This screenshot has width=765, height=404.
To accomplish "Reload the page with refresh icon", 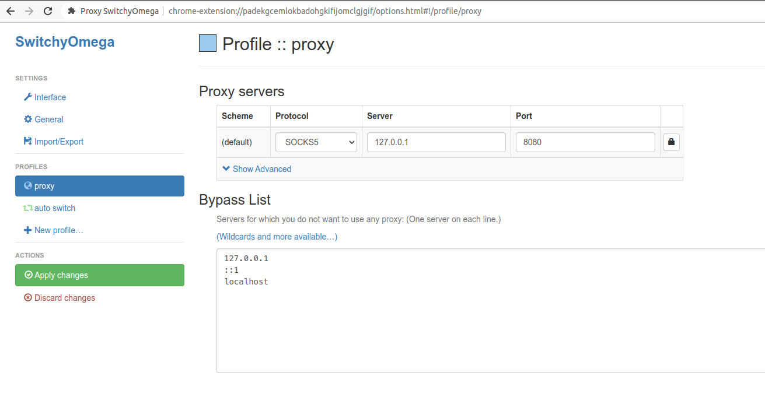I will [48, 11].
